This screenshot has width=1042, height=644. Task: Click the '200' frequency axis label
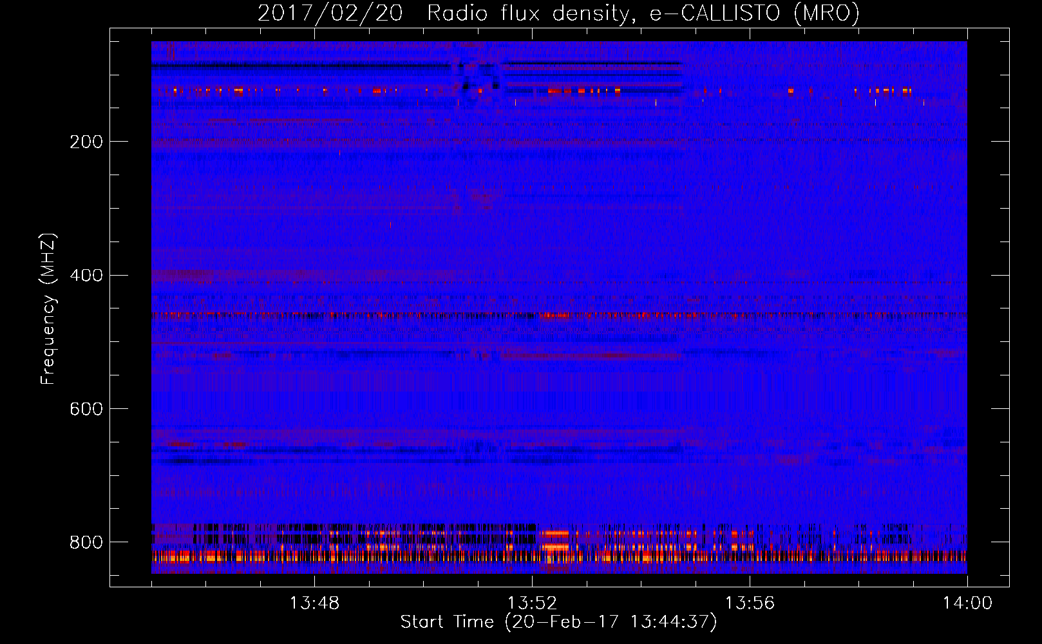click(x=86, y=142)
